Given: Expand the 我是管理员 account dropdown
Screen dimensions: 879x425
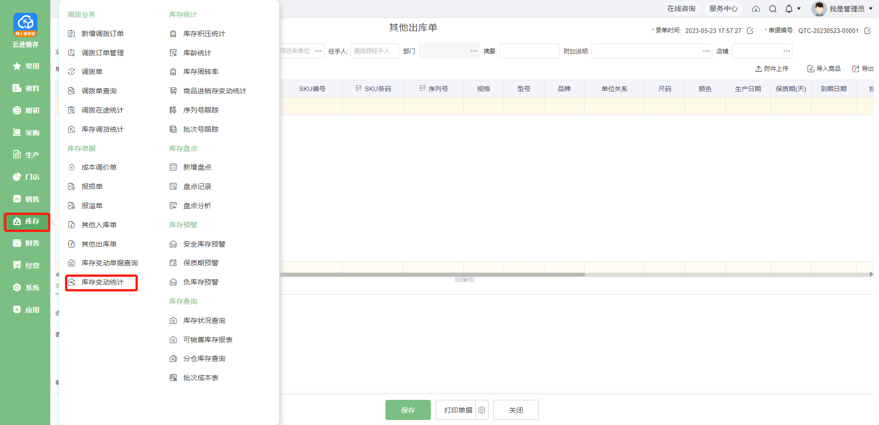Looking at the screenshot, I should [x=871, y=9].
